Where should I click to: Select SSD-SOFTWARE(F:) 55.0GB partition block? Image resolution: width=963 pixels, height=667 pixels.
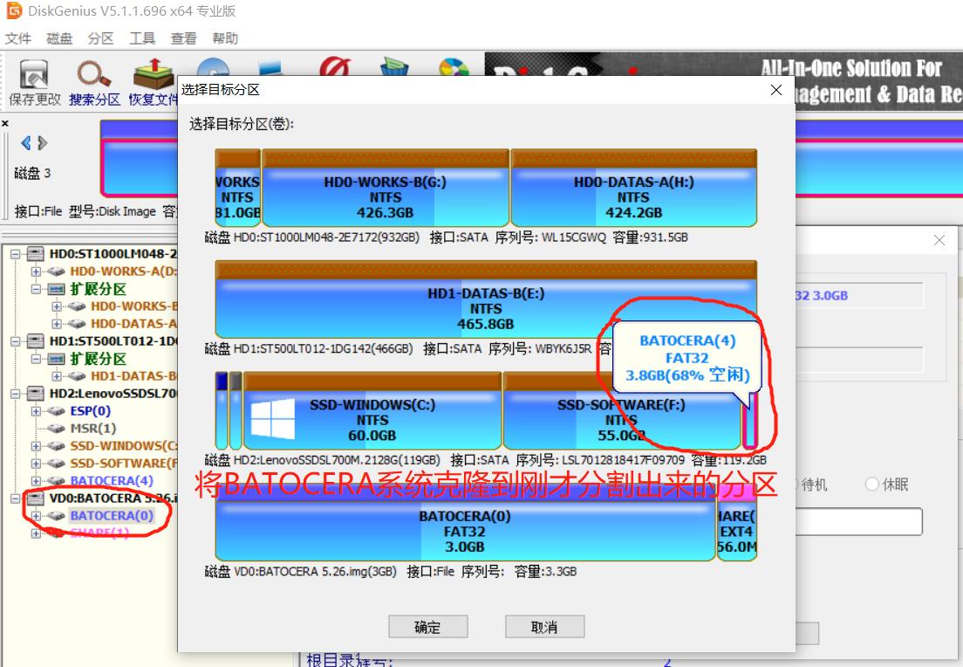[x=622, y=410]
